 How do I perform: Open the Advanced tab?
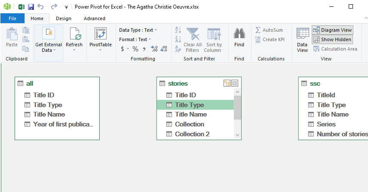click(x=95, y=18)
